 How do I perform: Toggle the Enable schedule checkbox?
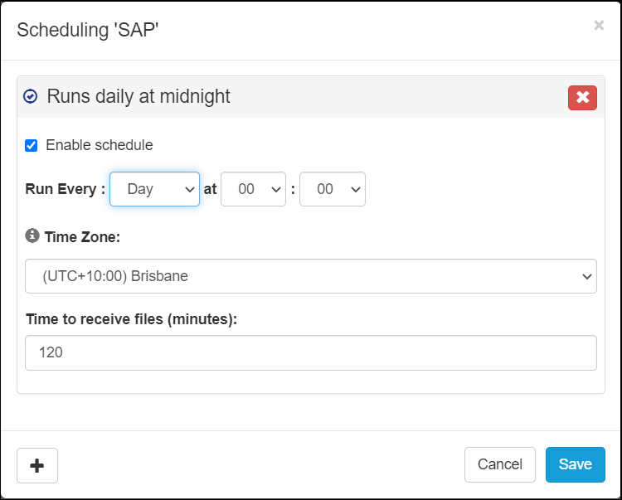[32, 146]
